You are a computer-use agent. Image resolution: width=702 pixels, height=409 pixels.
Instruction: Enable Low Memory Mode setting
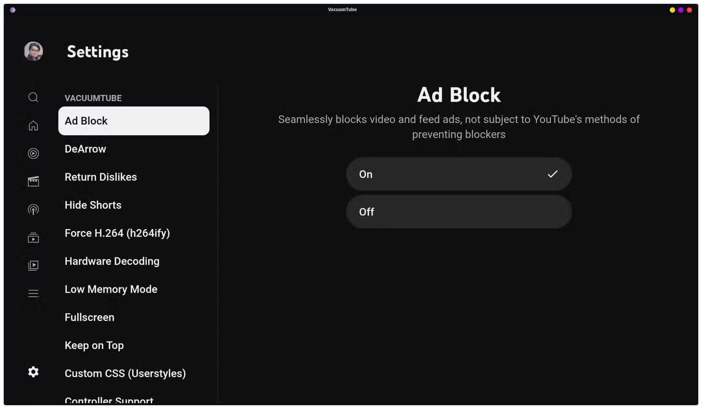click(x=111, y=289)
